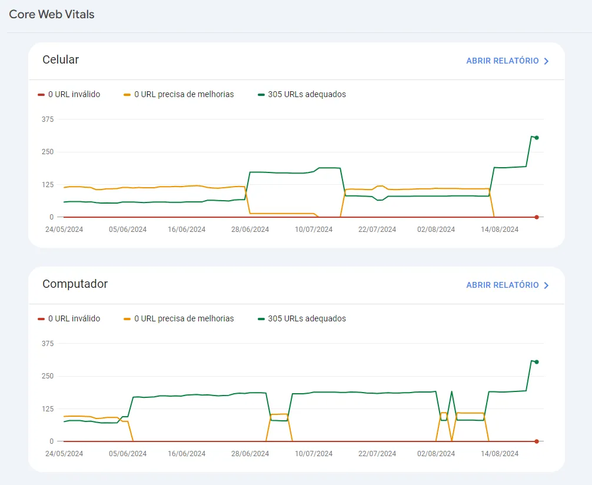This screenshot has width=592, height=485.
Task: Click red legend marker for Celular URL inválido
Action: click(41, 94)
